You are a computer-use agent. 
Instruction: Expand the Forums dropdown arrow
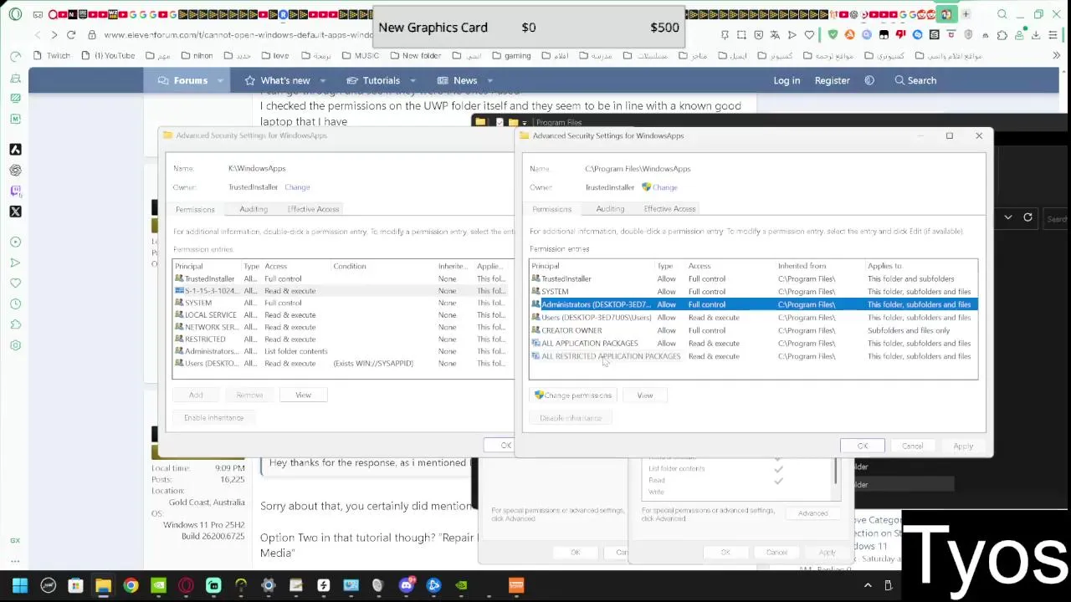[221, 80]
